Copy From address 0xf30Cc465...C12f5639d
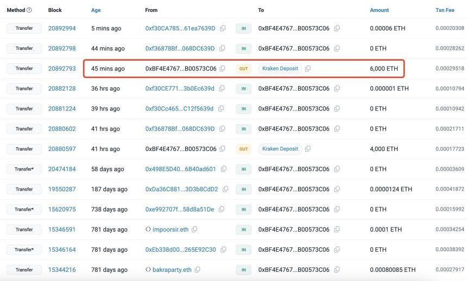Image resolution: width=467 pixels, height=281 pixels. [x=221, y=109]
